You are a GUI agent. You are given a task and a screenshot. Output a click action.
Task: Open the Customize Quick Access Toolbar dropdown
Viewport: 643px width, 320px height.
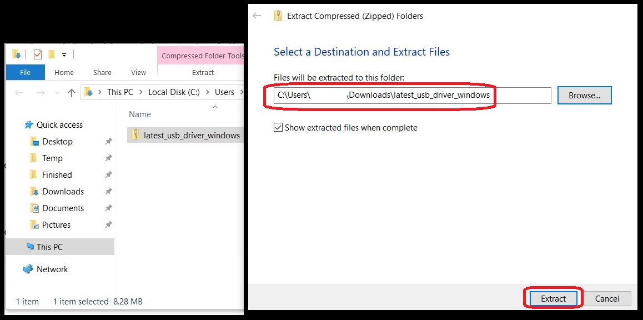(64, 54)
